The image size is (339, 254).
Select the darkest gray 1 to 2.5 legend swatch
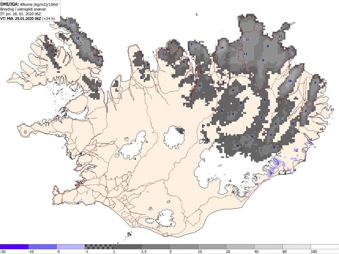[x=127, y=247]
